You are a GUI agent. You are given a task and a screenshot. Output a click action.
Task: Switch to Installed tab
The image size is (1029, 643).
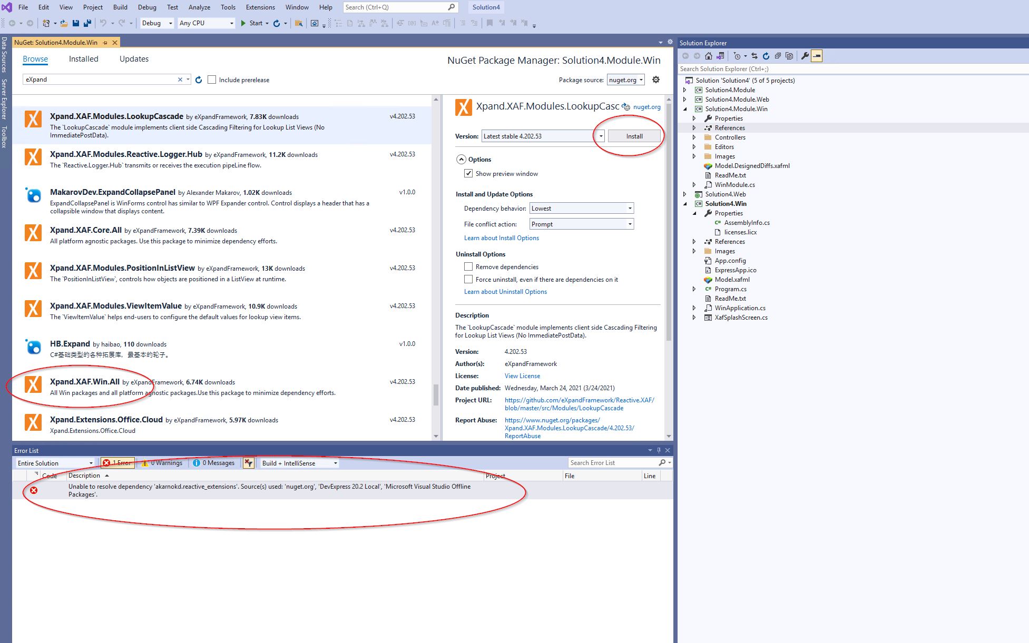[x=83, y=59]
